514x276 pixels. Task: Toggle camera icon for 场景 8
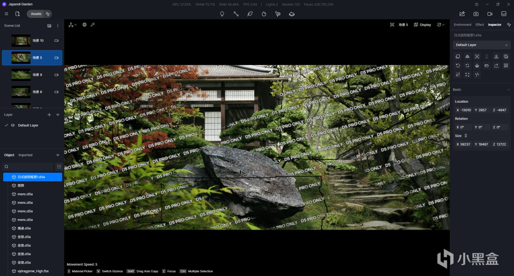[57, 92]
